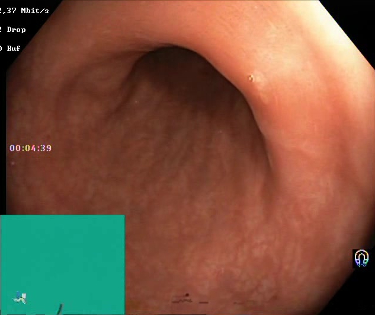Click the dark scope line in green panel
The height and width of the screenshot is (315, 375).
(x=60, y=309)
